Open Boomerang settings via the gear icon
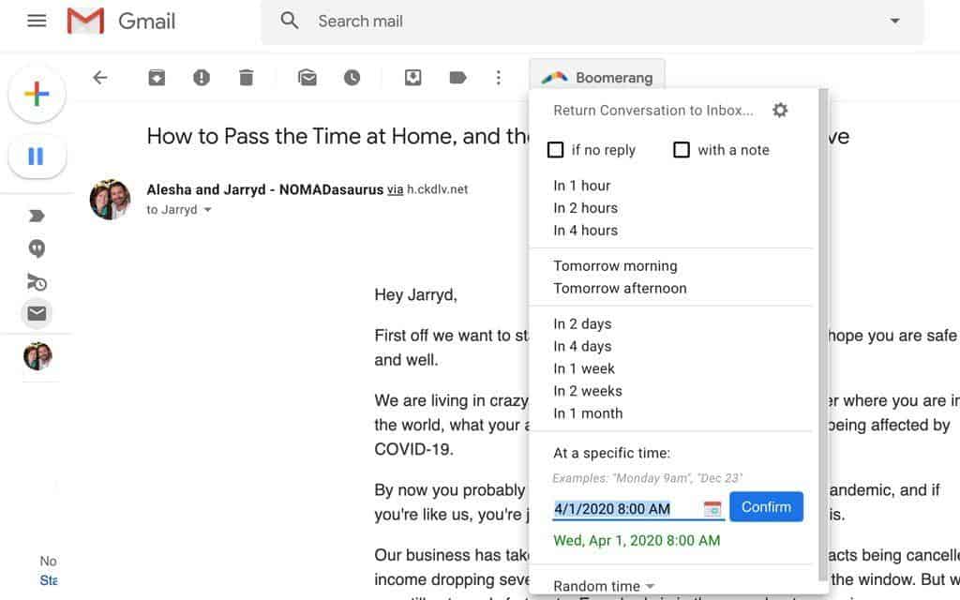This screenshot has height=600, width=960. [780, 110]
